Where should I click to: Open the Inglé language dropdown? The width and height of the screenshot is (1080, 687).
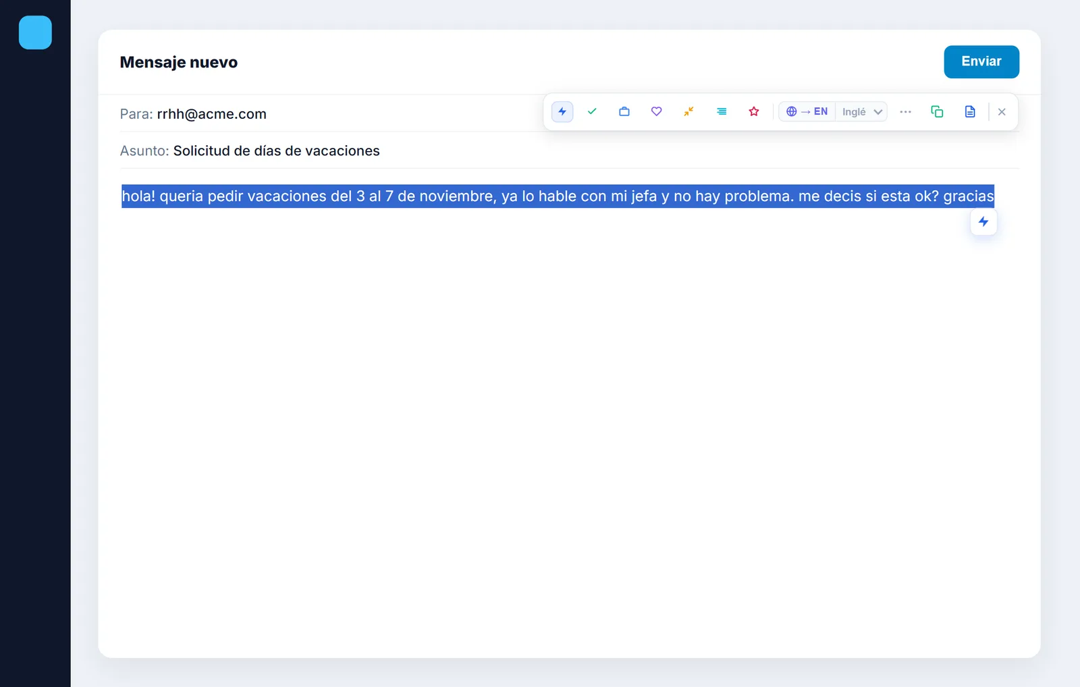(862, 111)
